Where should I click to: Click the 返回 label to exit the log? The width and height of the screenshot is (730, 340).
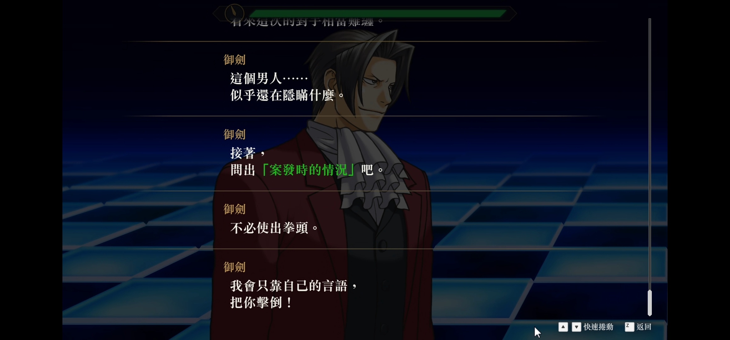[644, 327]
